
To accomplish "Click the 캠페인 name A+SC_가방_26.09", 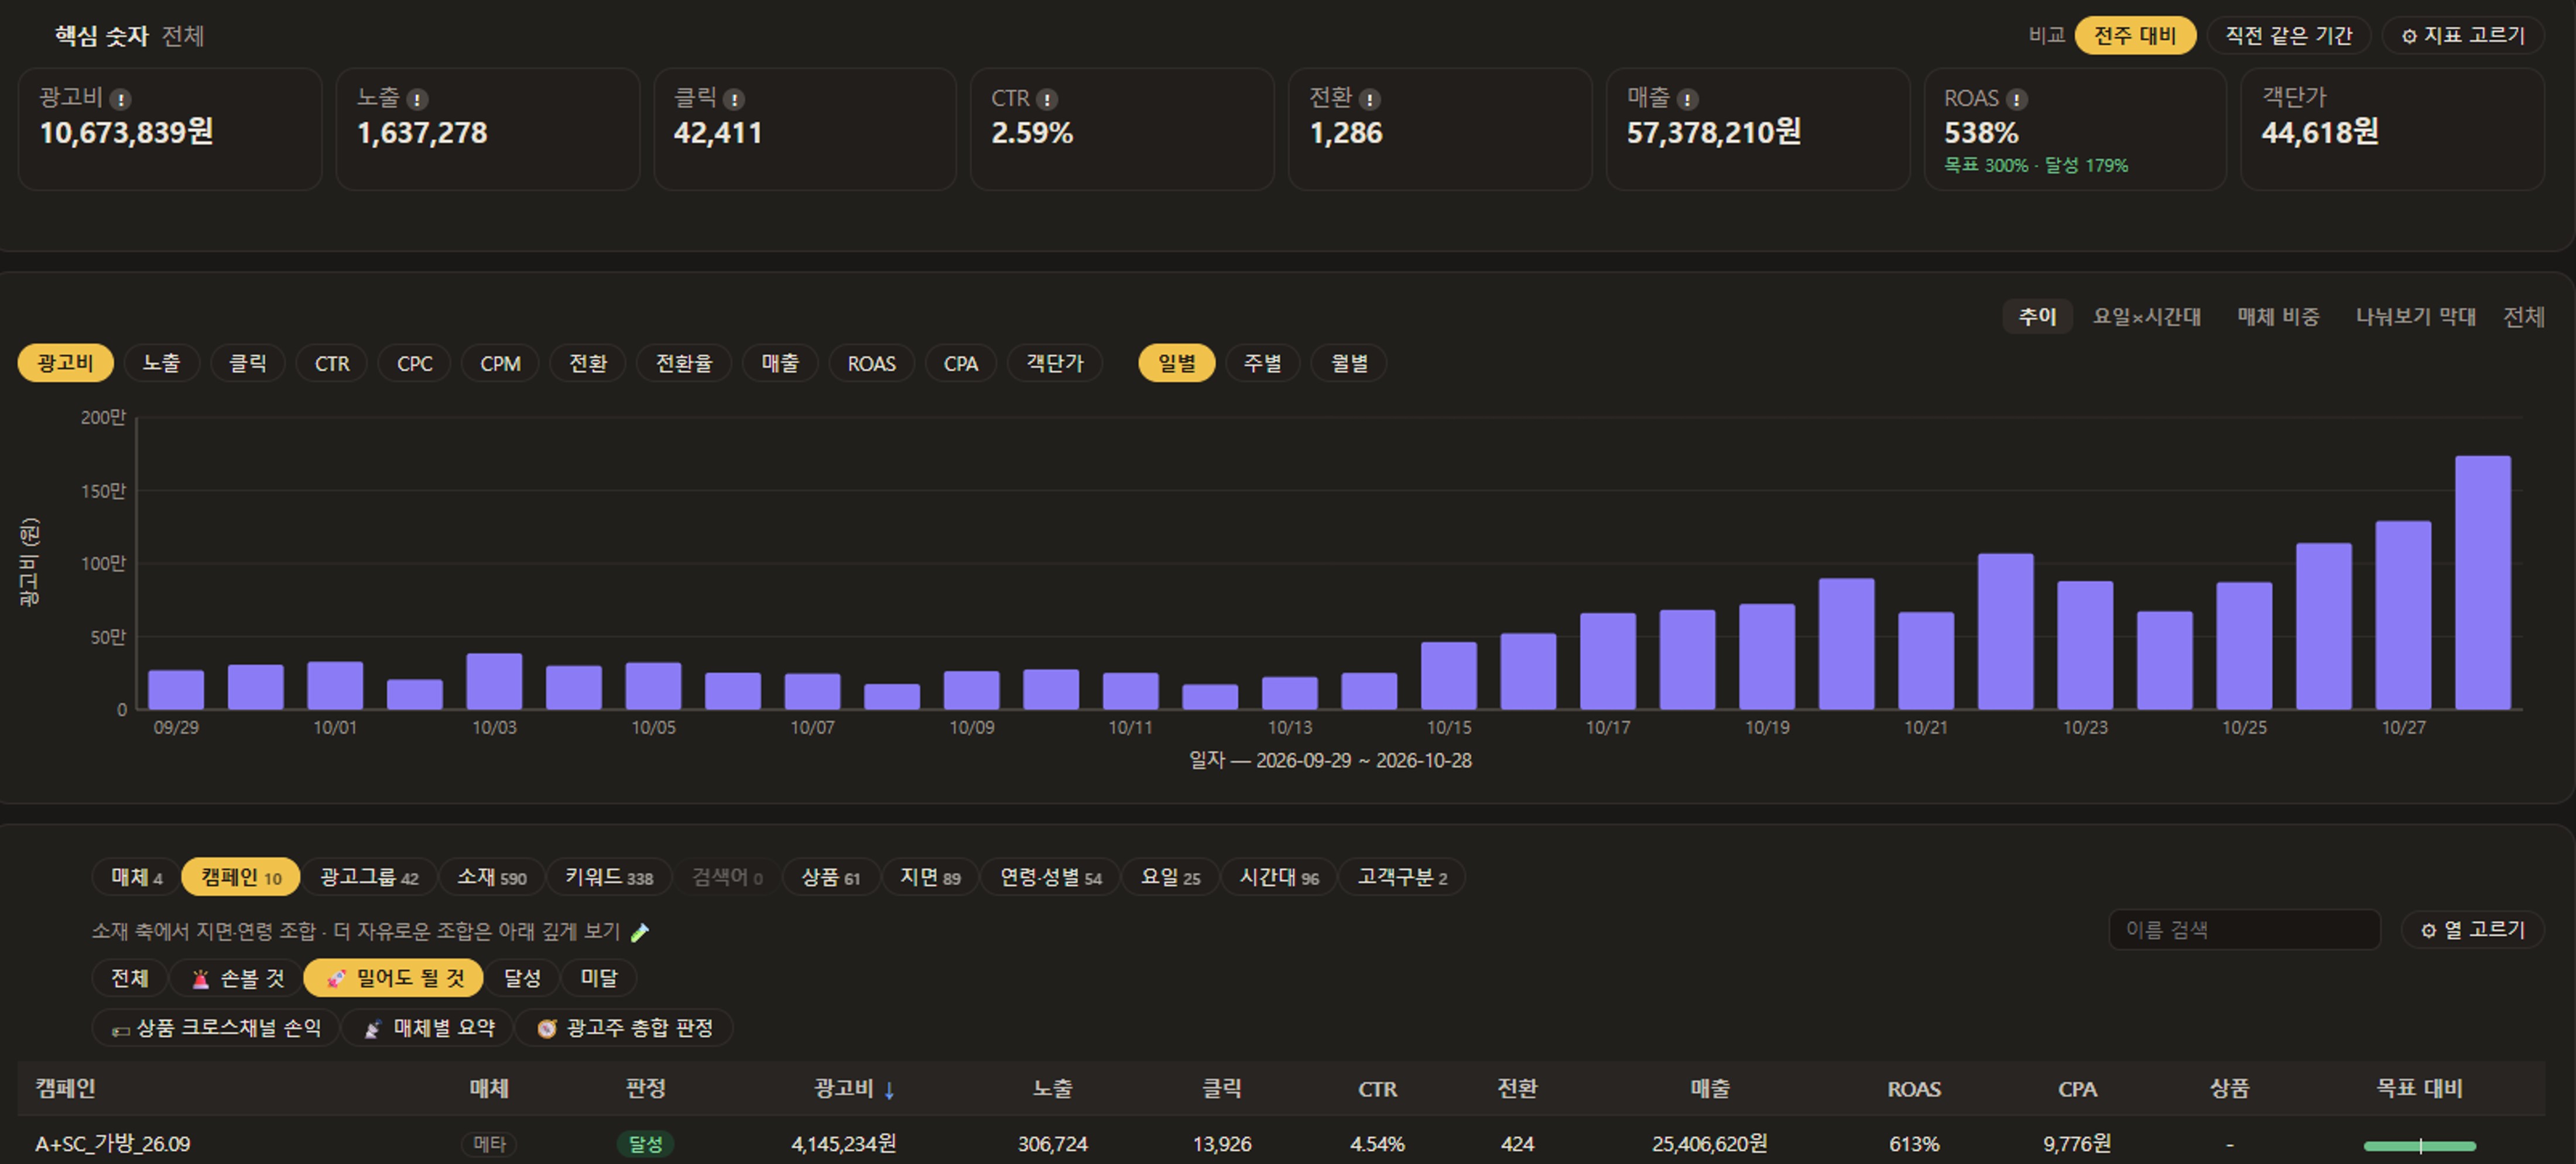I will point(113,1144).
